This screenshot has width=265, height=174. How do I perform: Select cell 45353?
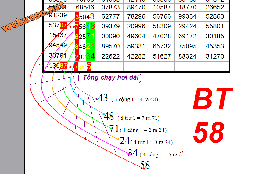click(x=215, y=46)
